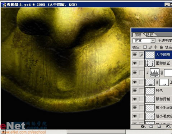Switch to the 路径 tab
Screen dimensions: 172x134
point(149,35)
